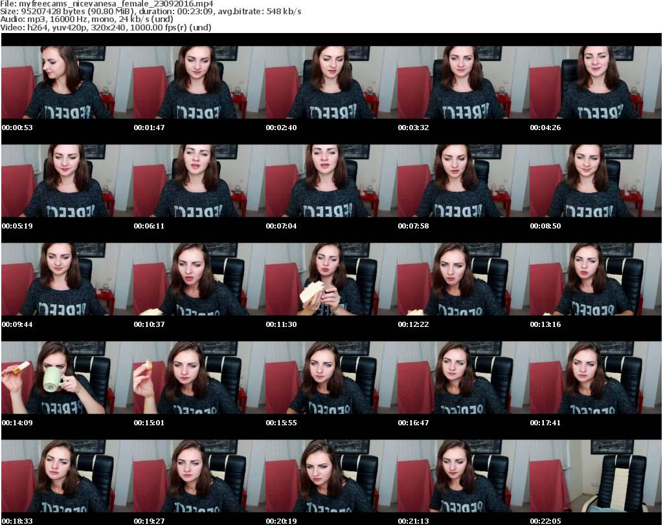This screenshot has width=663, height=525.
Task: Click the 00:18:33 timestamp label
Action: tap(17, 520)
